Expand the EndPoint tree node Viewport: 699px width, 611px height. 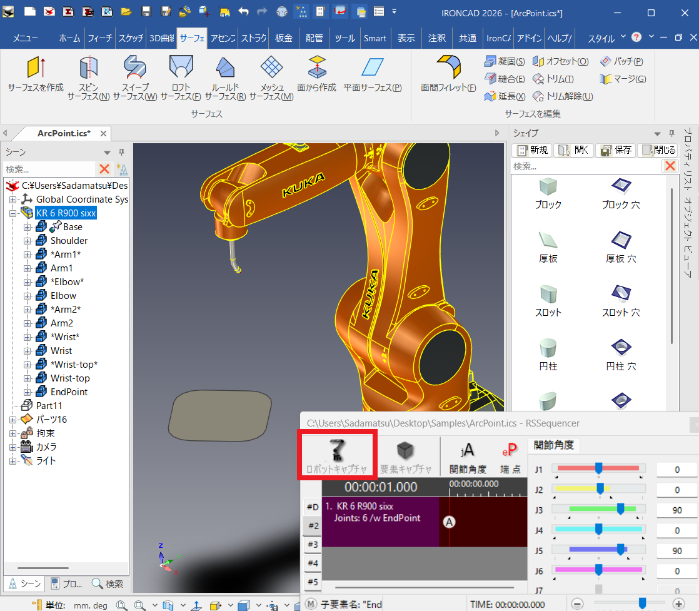pyautogui.click(x=27, y=392)
